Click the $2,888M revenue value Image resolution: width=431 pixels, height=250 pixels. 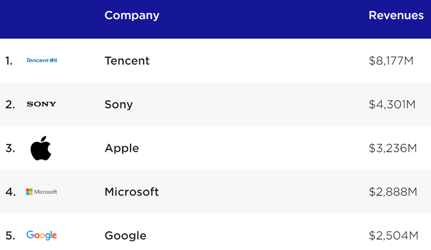pyautogui.click(x=393, y=192)
